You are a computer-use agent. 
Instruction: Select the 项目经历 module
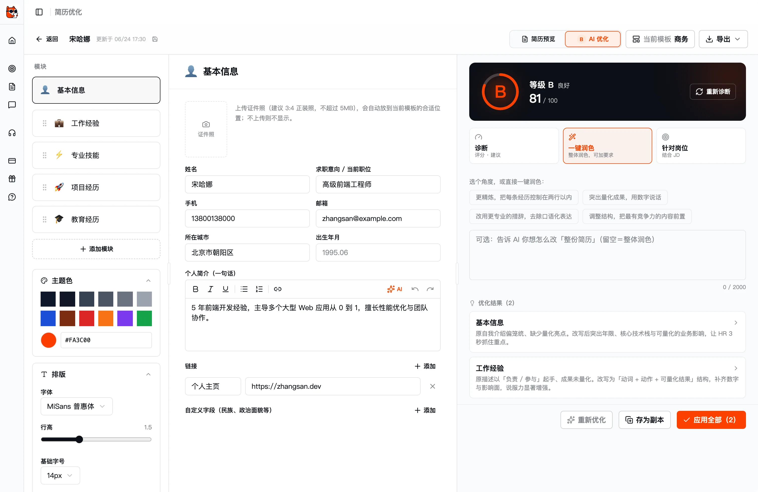click(96, 187)
